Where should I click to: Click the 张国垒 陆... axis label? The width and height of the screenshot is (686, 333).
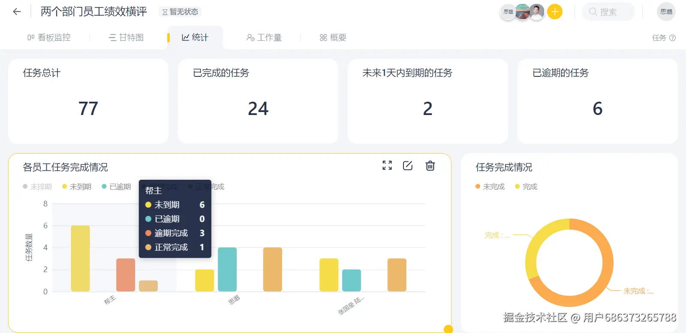(351, 305)
